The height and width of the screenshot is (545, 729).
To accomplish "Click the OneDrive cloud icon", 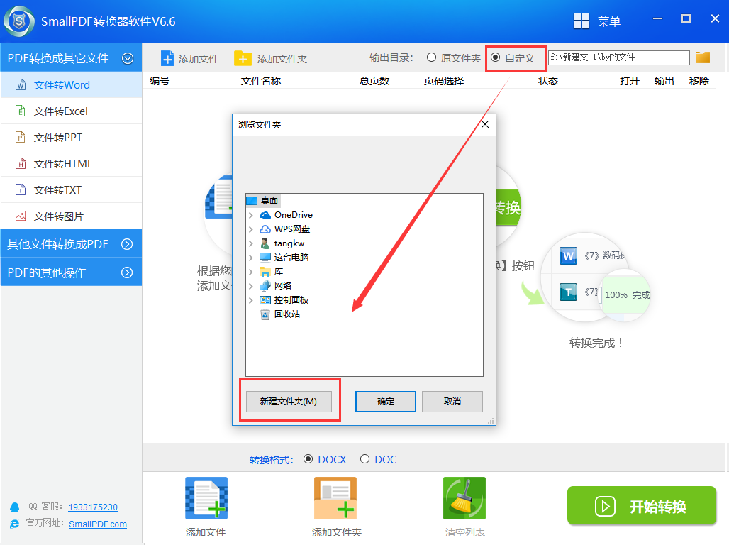I will (265, 215).
